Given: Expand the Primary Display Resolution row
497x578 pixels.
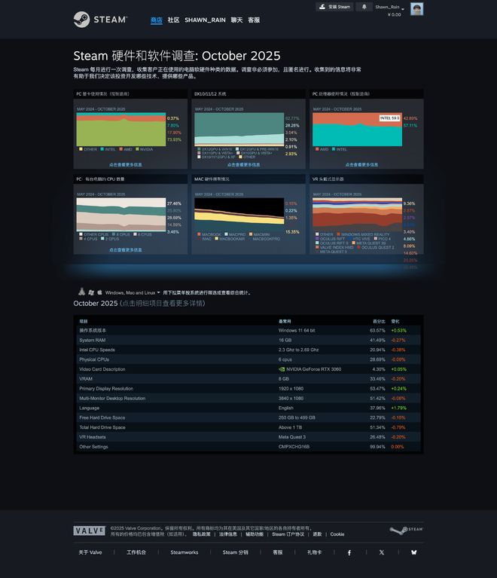Looking at the screenshot, I should 248,389.
